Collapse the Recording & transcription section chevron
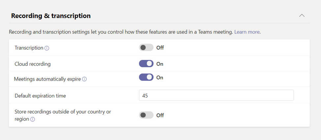The height and width of the screenshot is (140, 321). click(x=302, y=15)
